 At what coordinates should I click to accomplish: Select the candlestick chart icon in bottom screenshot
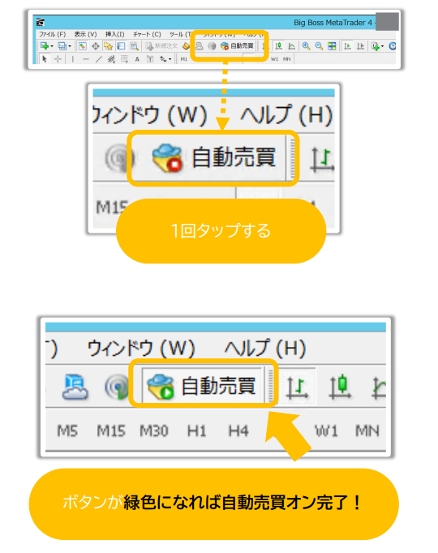tap(341, 387)
